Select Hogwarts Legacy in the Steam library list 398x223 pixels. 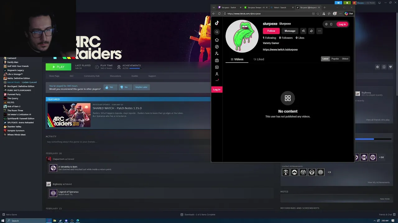pos(16,70)
